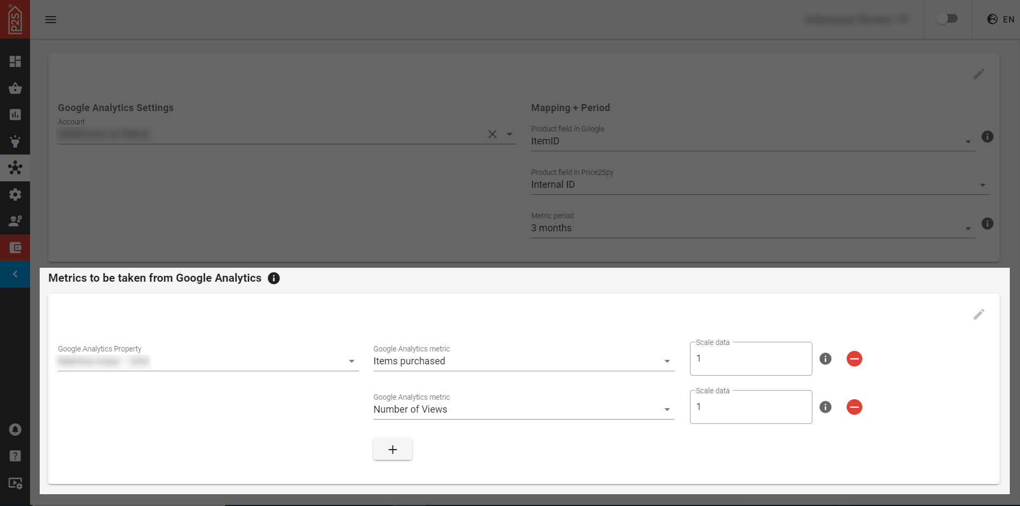Open the reports chart sidebar icon
Screen dimensions: 1020x506
(15, 114)
